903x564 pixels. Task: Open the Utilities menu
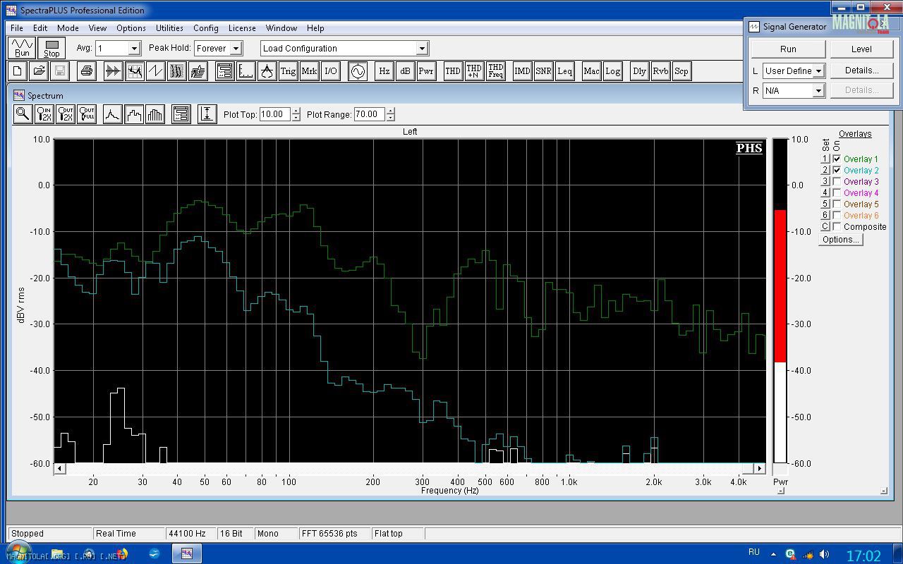click(x=169, y=28)
